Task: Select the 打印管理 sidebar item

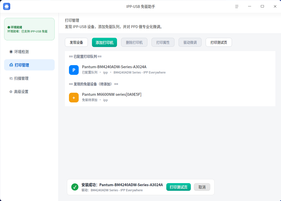Action: (x=29, y=65)
